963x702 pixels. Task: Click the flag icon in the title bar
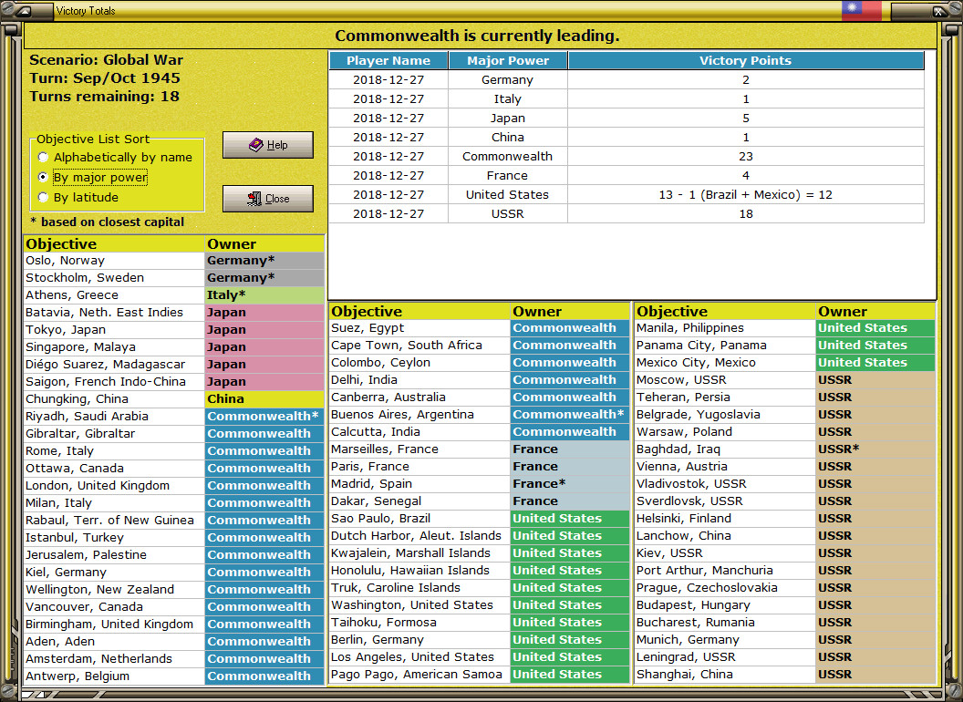click(861, 10)
